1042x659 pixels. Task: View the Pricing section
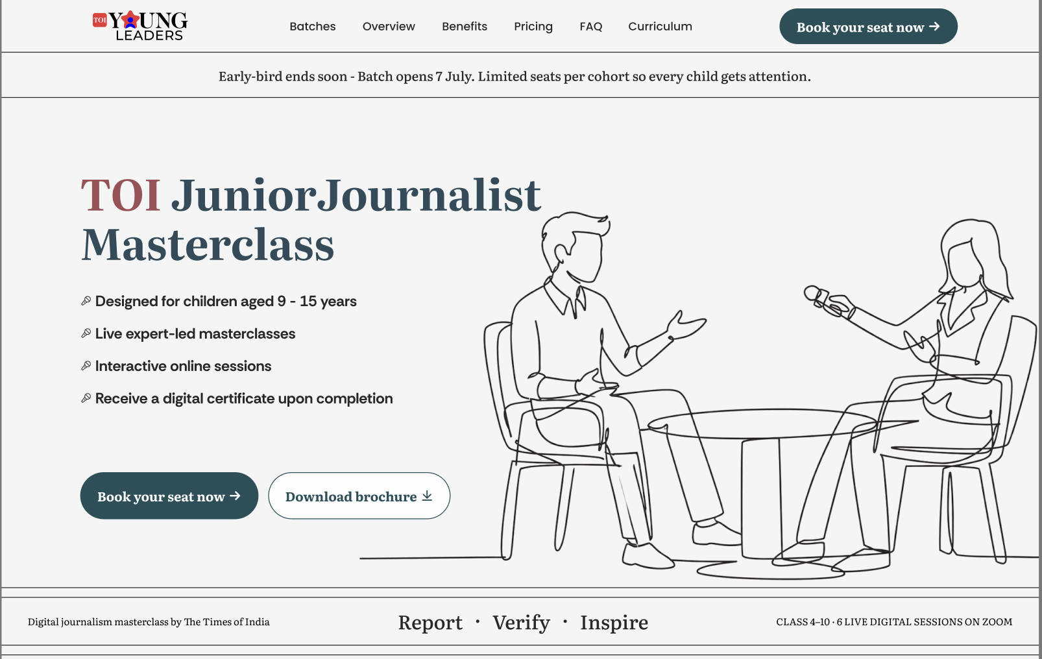point(533,27)
